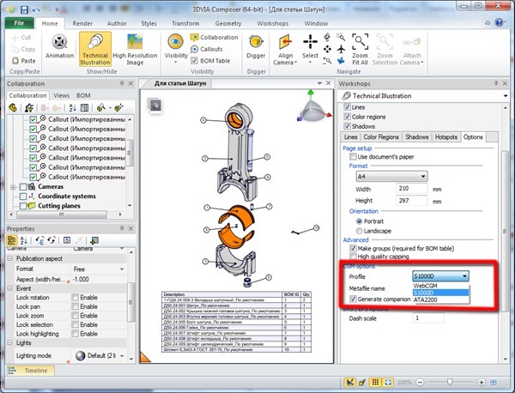
Task: Toggle the Lines checkbox in workshop
Action: pos(347,107)
